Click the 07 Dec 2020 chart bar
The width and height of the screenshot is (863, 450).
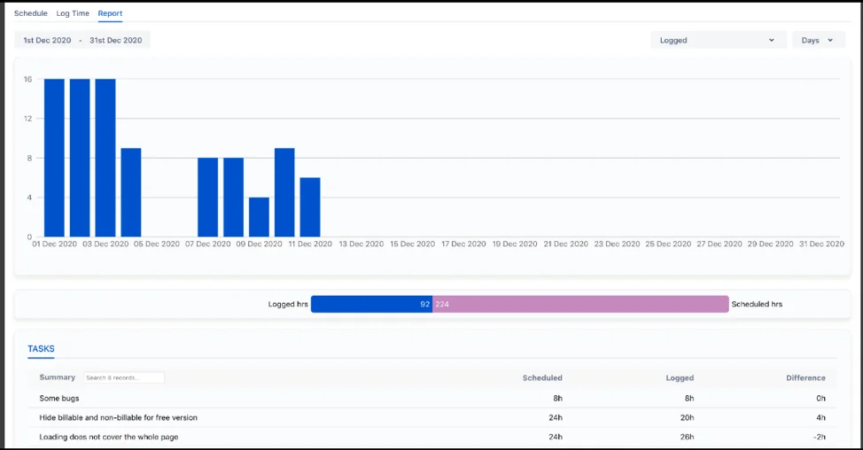click(x=208, y=198)
